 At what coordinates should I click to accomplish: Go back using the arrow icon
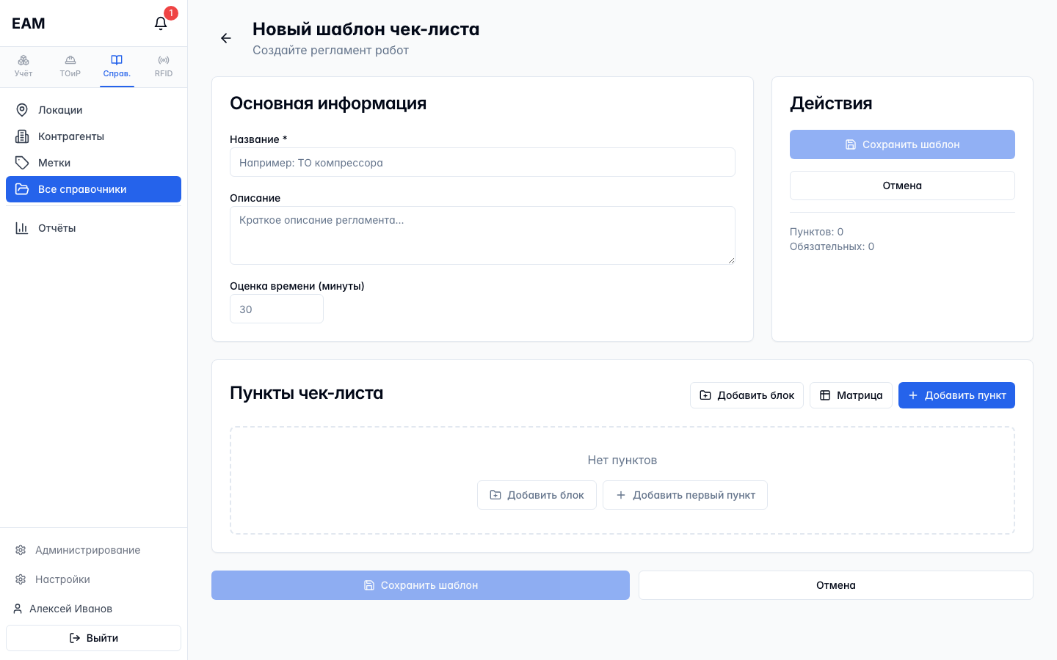point(226,38)
